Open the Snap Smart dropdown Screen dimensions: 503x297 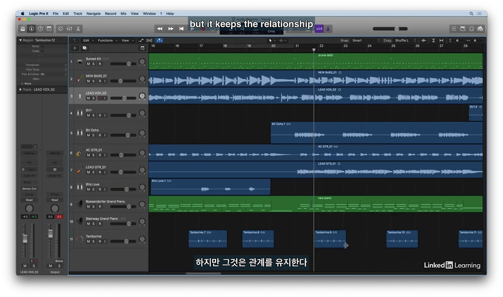(x=366, y=40)
